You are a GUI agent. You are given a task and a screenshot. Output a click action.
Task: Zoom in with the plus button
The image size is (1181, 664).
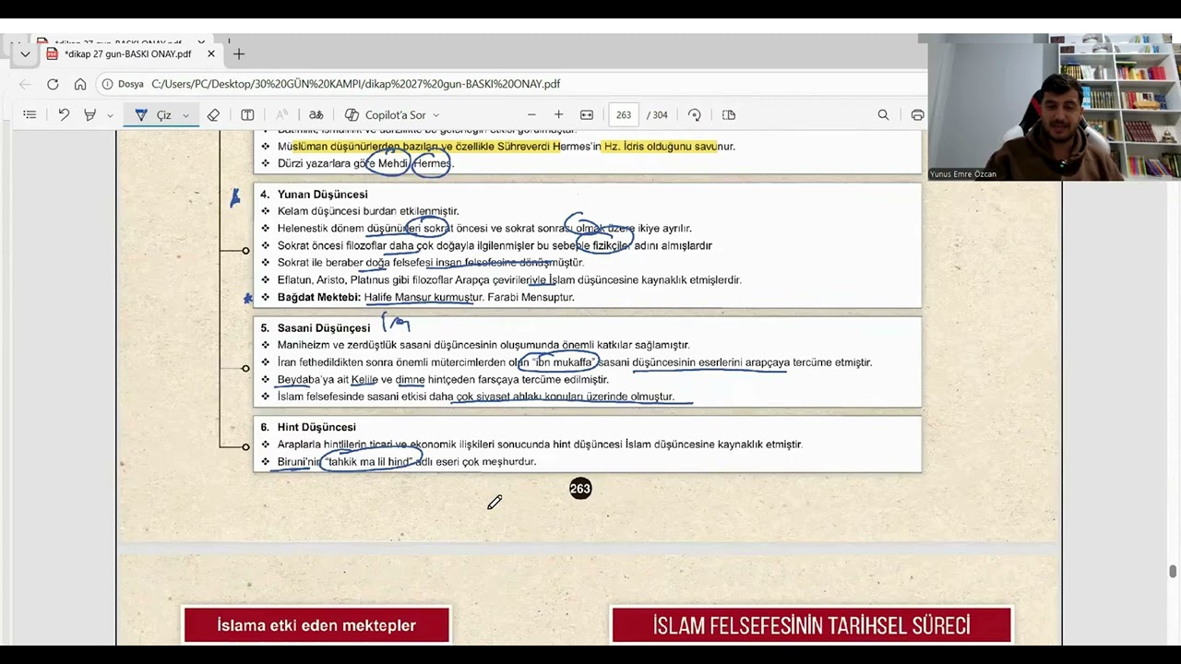(x=558, y=115)
